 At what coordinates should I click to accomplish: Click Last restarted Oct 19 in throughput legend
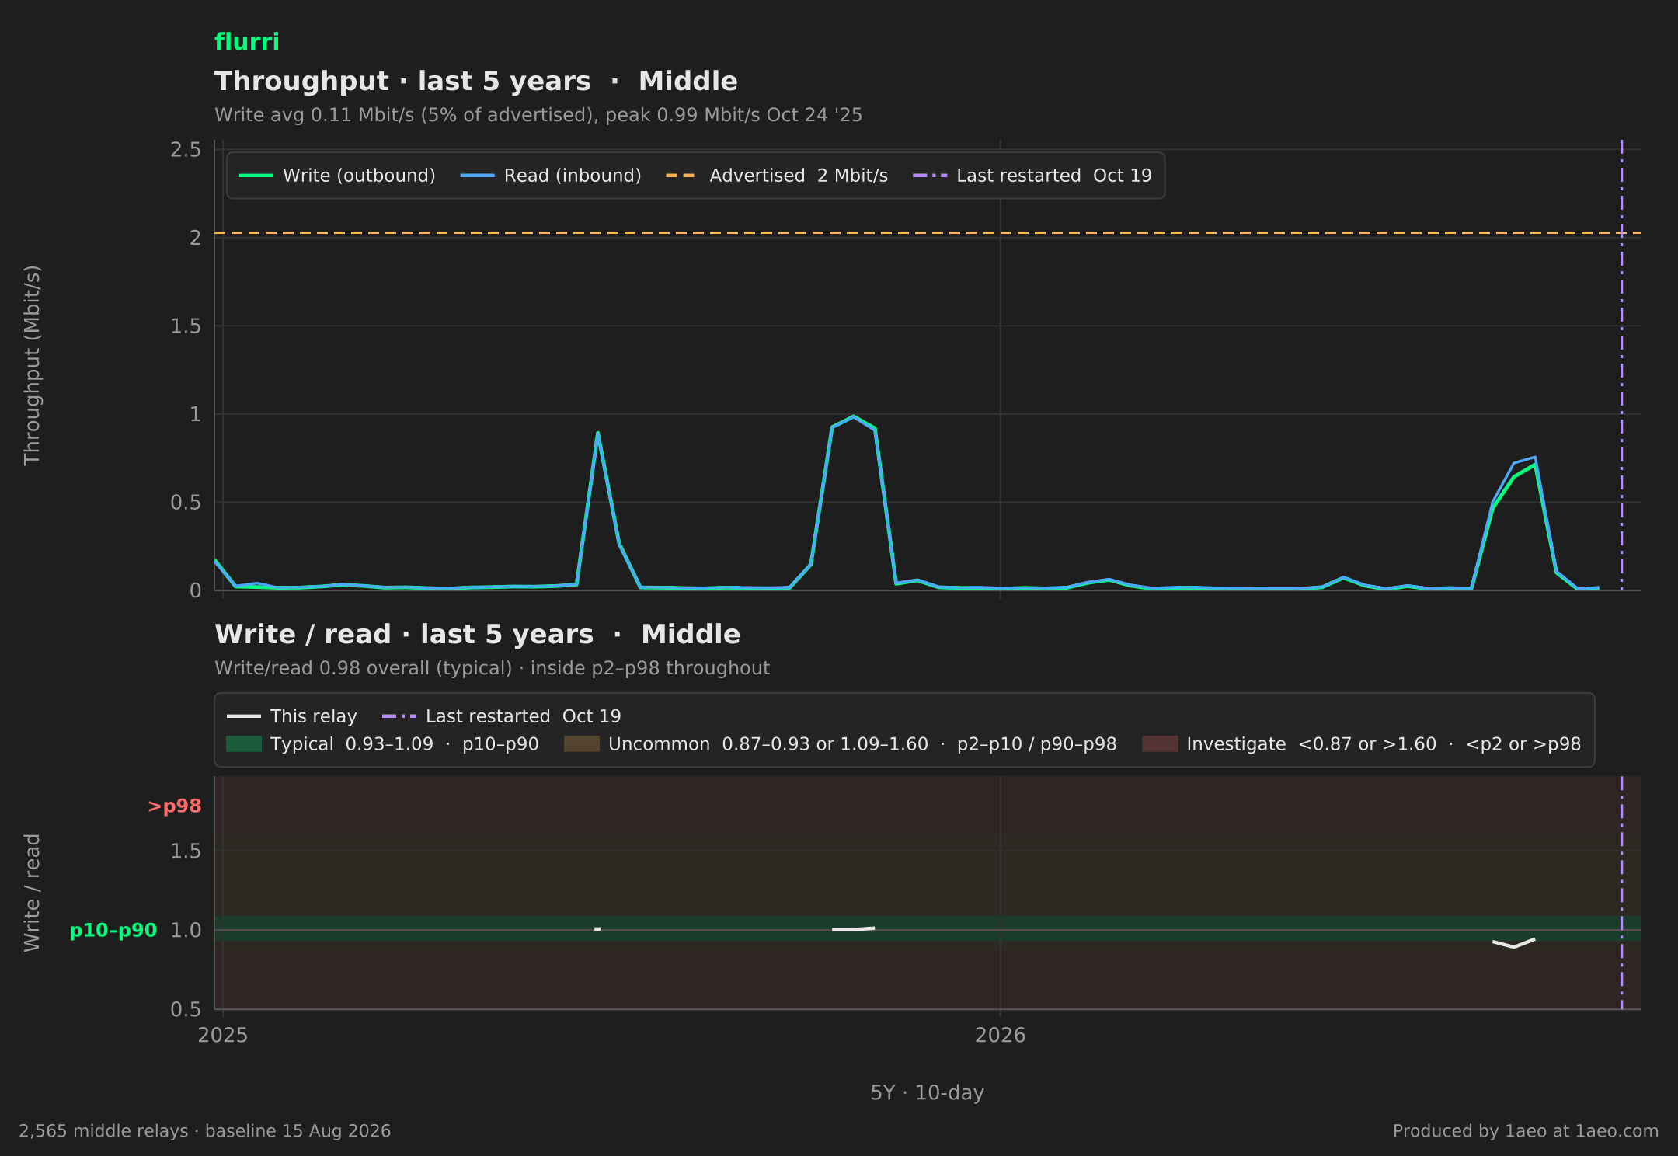pyautogui.click(x=1032, y=176)
